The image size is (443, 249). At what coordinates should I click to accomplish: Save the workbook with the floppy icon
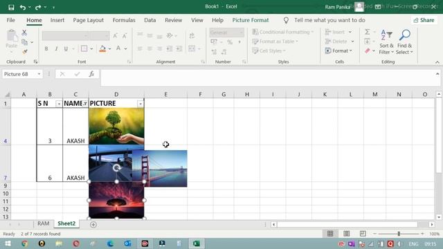(x=11, y=7)
